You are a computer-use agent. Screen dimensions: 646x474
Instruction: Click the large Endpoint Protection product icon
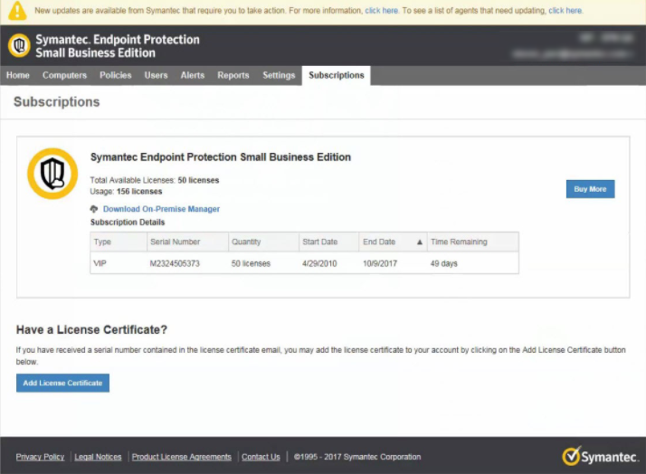click(x=52, y=173)
